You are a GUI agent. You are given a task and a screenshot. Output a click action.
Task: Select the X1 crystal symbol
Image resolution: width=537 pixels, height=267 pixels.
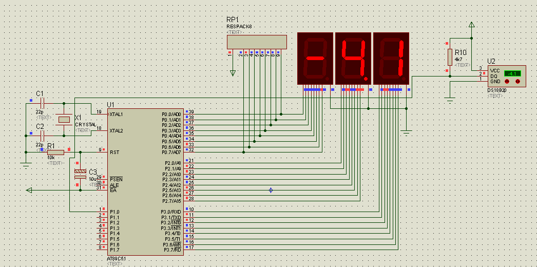pos(64,120)
